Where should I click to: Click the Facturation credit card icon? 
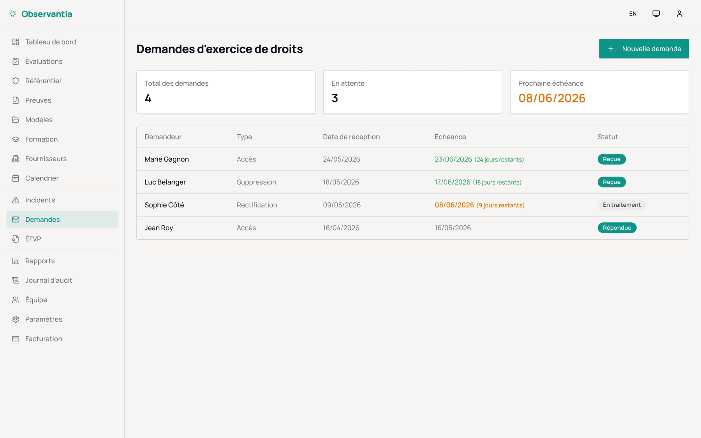[16, 339]
